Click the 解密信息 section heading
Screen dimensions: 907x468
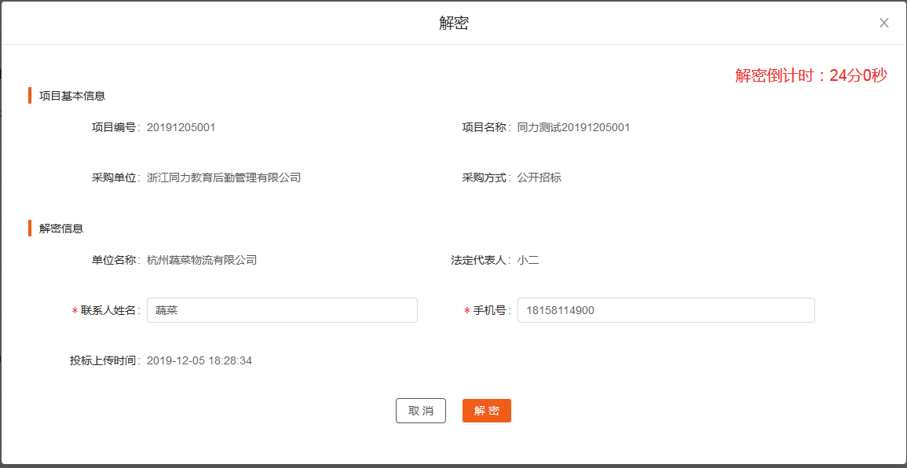61,228
